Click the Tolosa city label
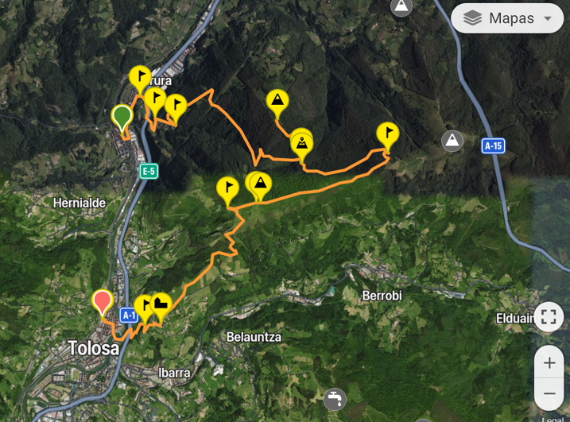 94,348
